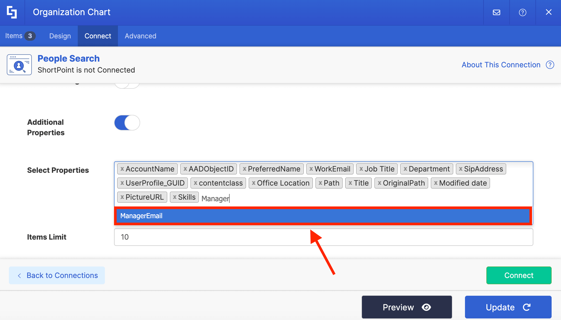The height and width of the screenshot is (320, 561).
Task: Remove the Job Title property tag
Action: click(x=361, y=169)
